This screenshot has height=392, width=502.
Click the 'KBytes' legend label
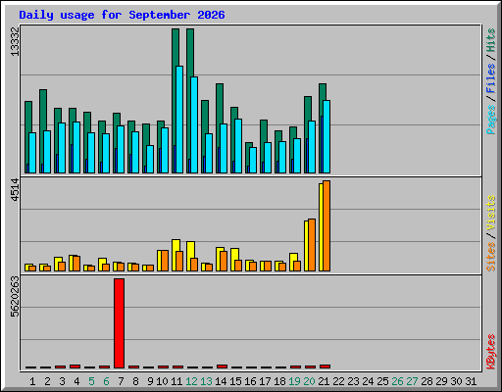click(x=491, y=352)
